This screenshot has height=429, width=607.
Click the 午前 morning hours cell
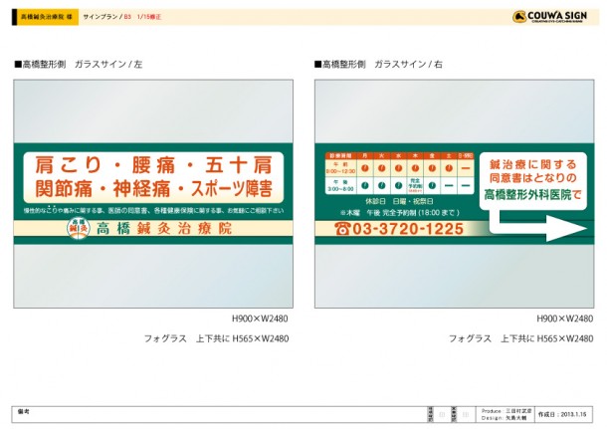340,168
